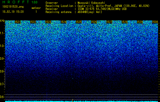The image size is (160, 102).
Task: Click the date stamp 10.02.19 15:20
Action: click(13, 12)
